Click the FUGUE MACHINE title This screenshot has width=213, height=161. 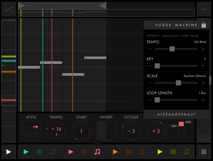pos(176,25)
